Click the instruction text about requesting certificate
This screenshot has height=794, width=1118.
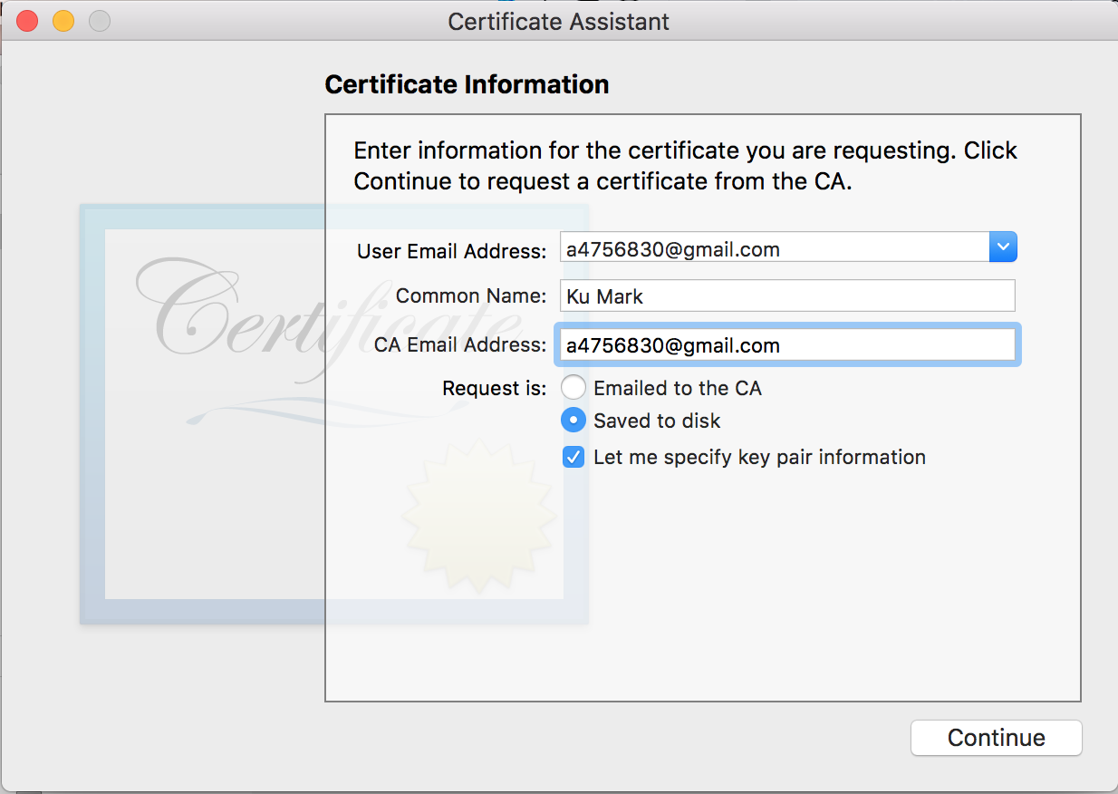click(x=685, y=166)
